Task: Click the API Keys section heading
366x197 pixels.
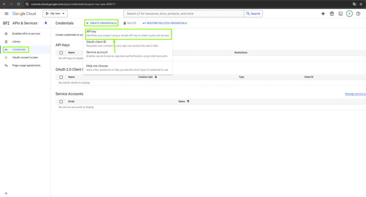Action: pyautogui.click(x=63, y=45)
